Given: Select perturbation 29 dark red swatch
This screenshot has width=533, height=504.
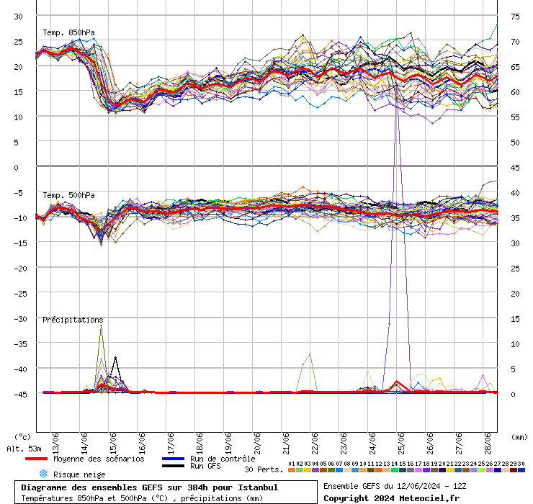Looking at the screenshot, I should pyautogui.click(x=514, y=470).
